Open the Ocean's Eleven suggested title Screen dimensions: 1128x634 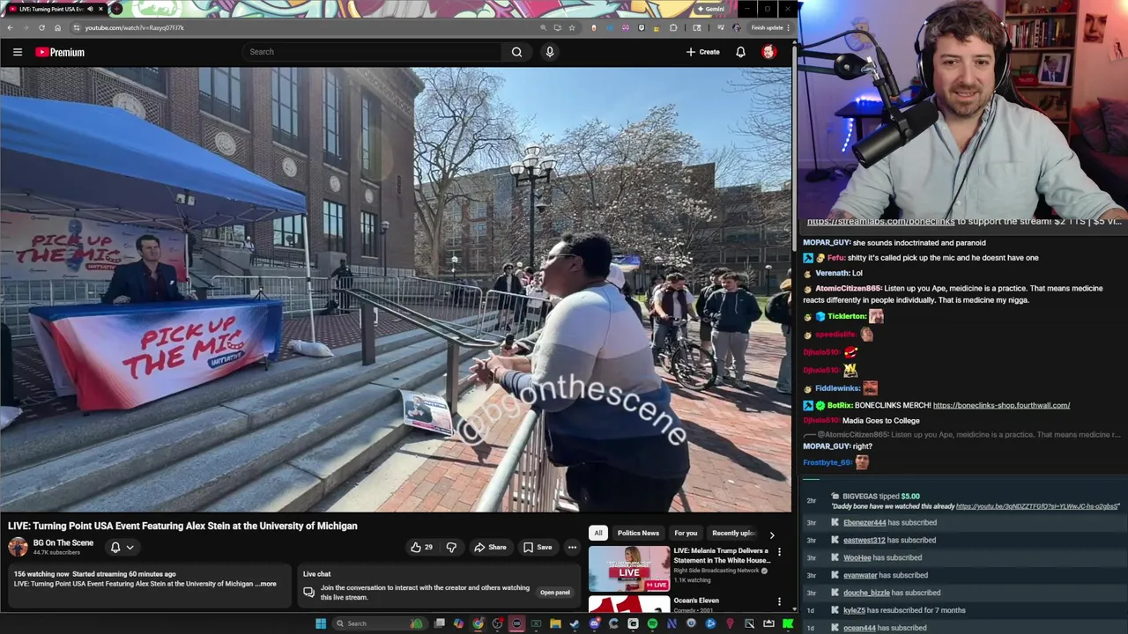pyautogui.click(x=696, y=601)
